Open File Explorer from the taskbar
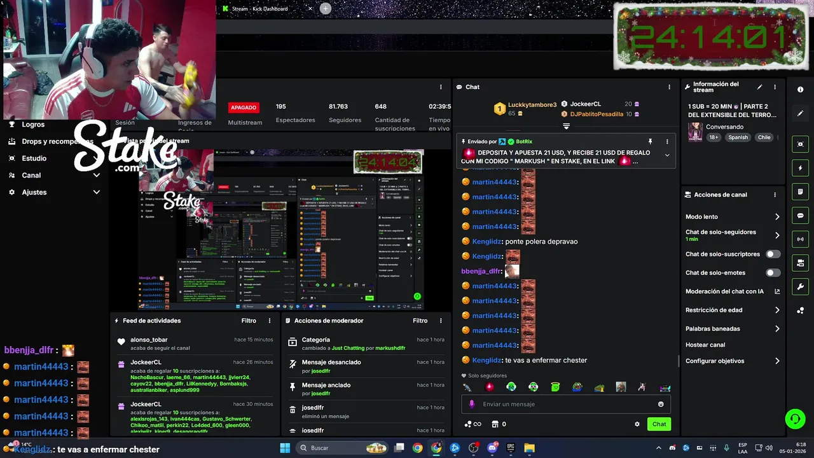The width and height of the screenshot is (814, 458). pos(529,448)
